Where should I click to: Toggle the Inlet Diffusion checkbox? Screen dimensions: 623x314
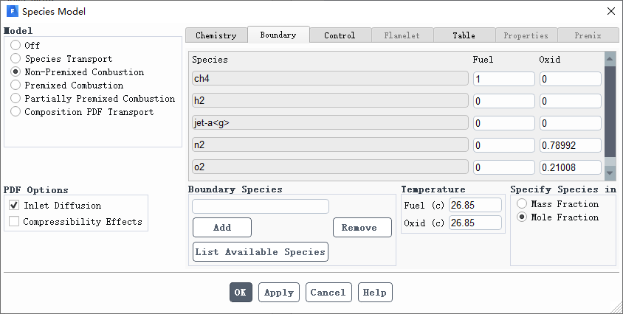[x=14, y=205]
